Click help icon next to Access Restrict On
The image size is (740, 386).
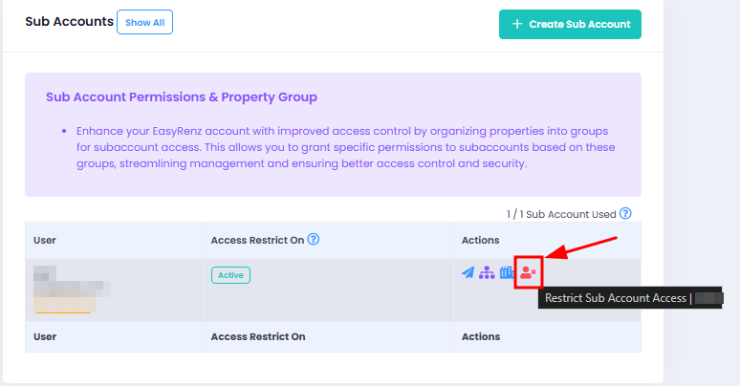[314, 239]
